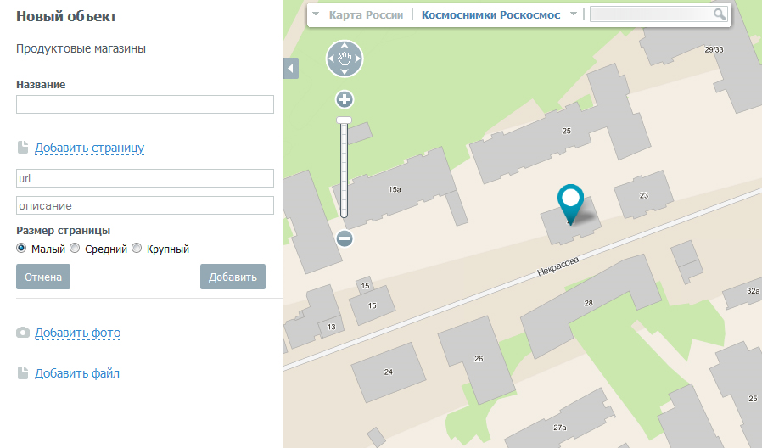The width and height of the screenshot is (762, 448).
Task: Click the hand icon in navigation wheel
Action: point(345,59)
